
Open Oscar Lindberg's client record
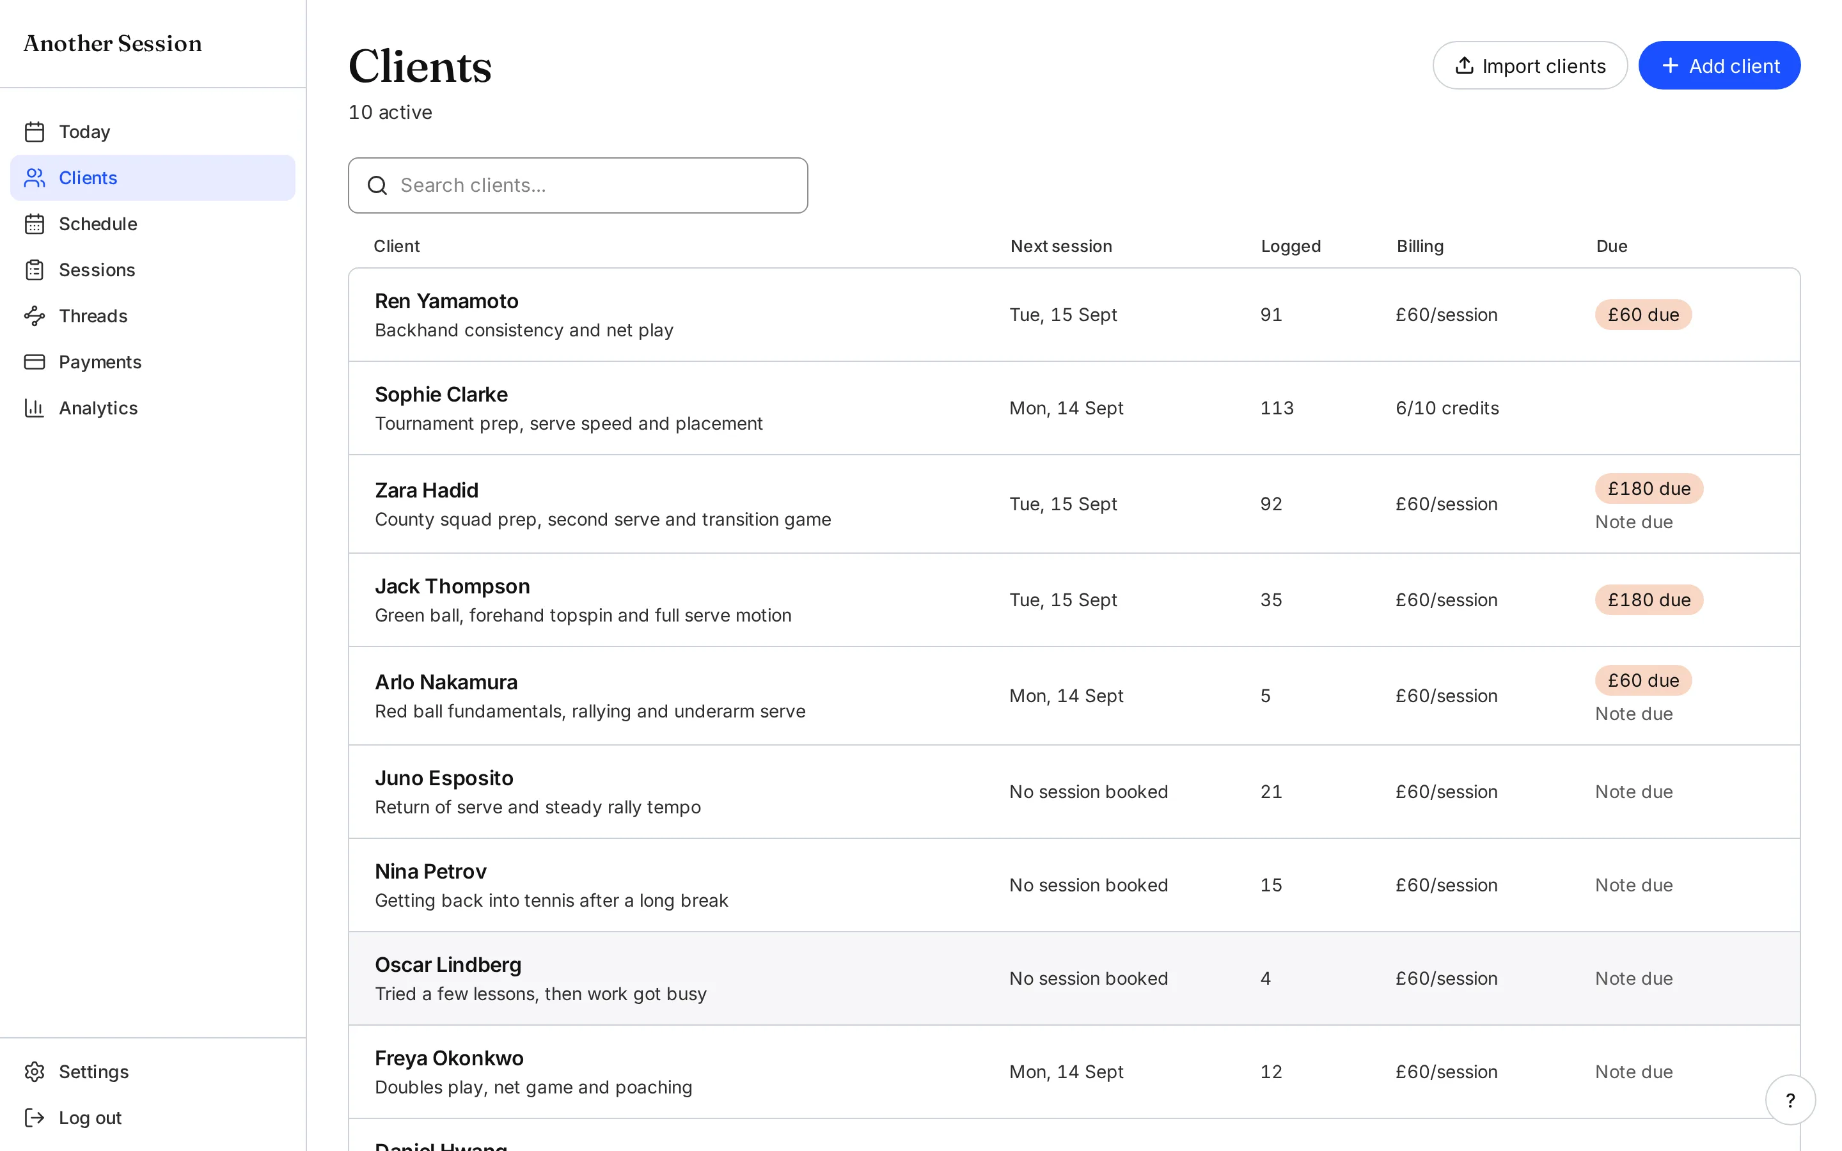pos(1074,978)
